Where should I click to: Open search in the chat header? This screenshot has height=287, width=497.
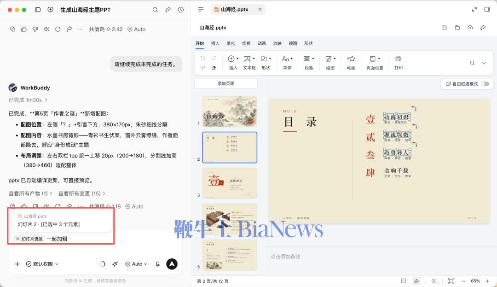tap(156, 10)
